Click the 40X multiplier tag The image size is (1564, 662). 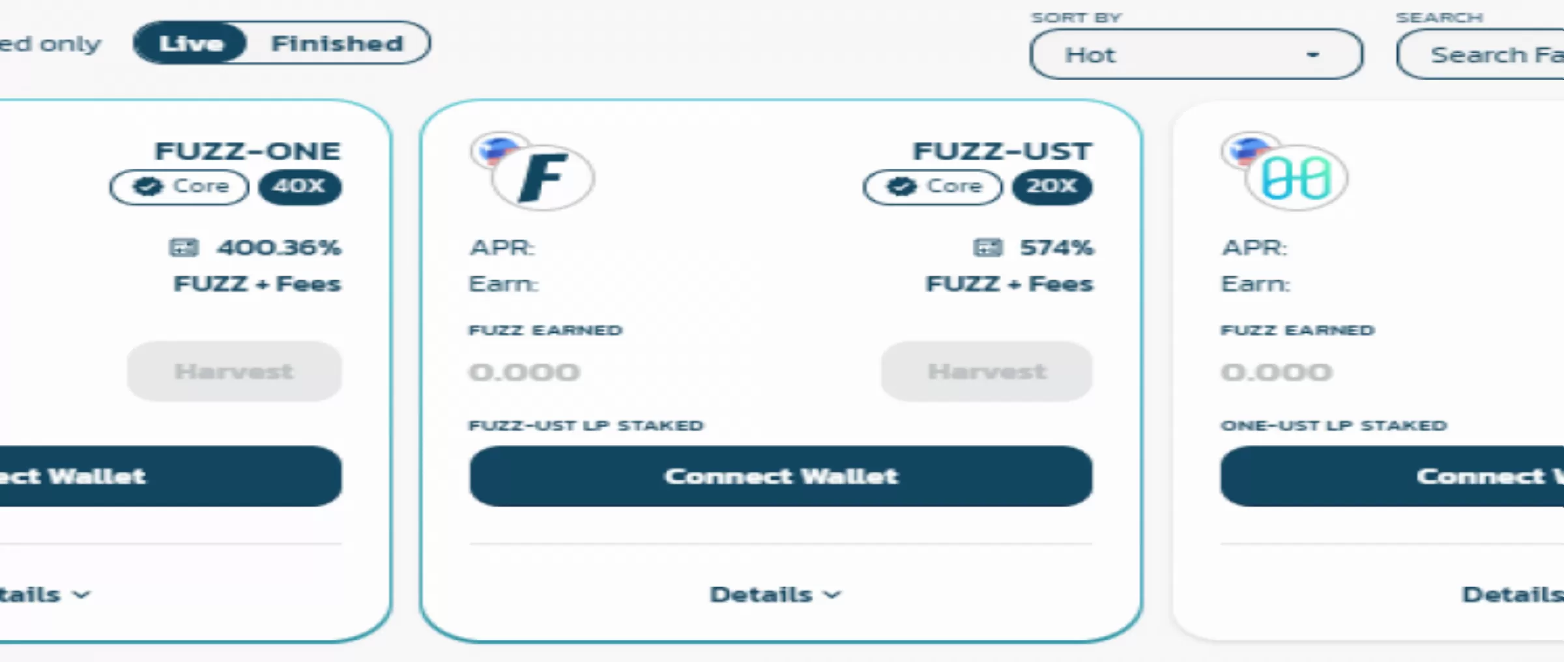point(300,187)
